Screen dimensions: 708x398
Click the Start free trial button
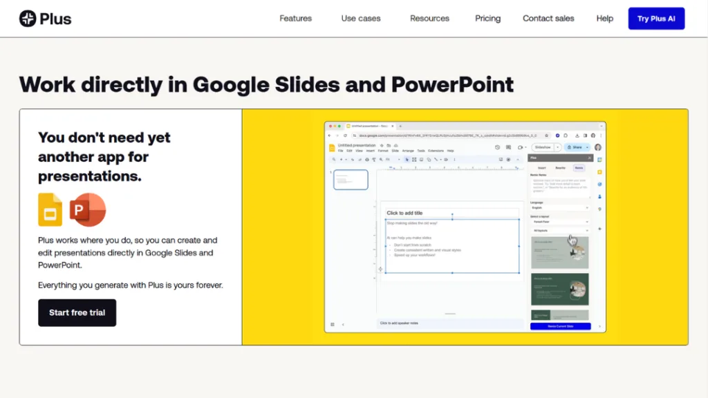tap(77, 313)
